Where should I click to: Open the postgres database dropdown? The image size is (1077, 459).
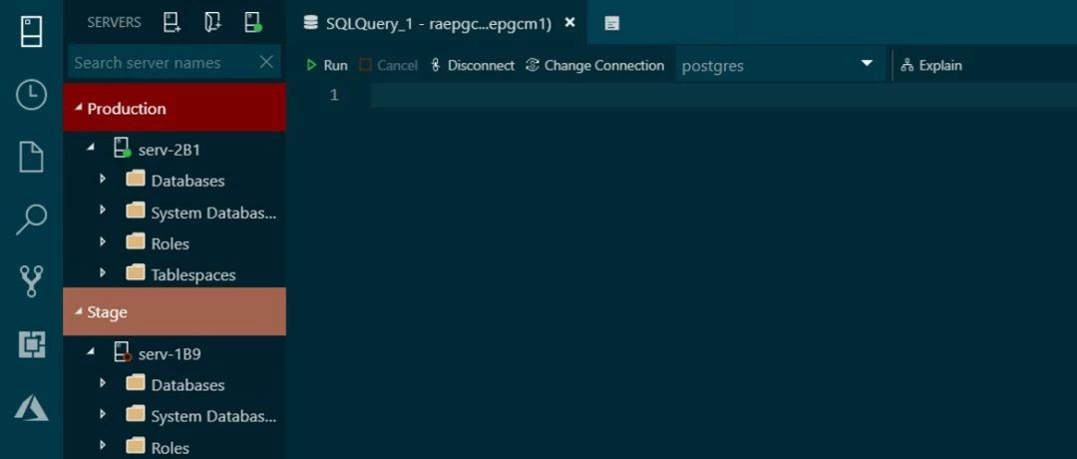780,65
